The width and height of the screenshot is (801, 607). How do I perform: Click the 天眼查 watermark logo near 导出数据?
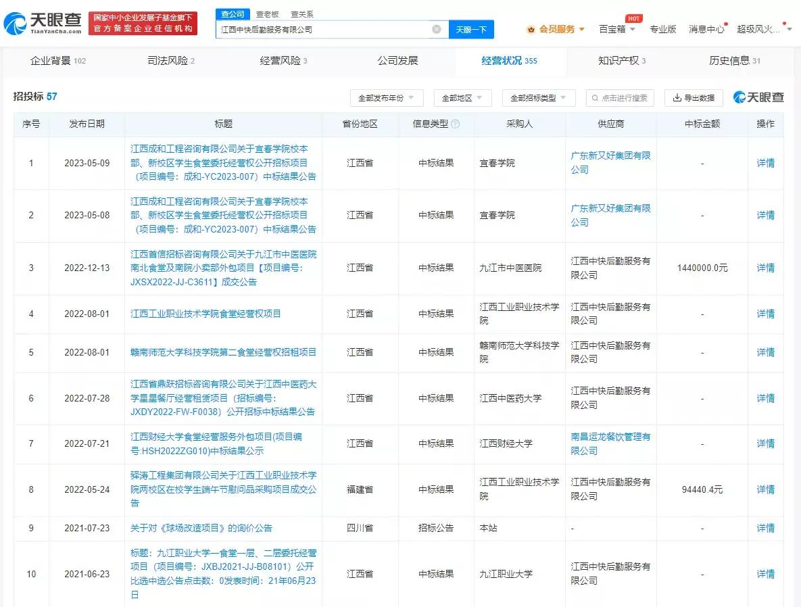tap(758, 97)
